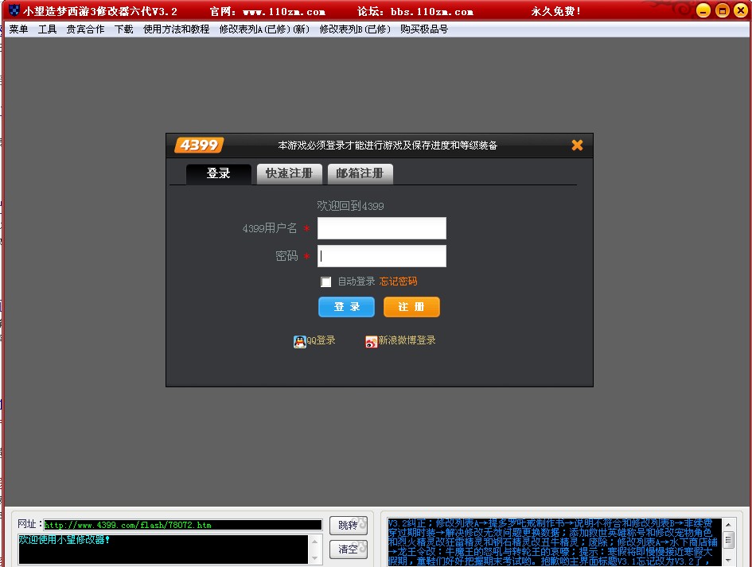Screen dimensions: 752x567
Task: Open the 购买极品号 menu
Action: (424, 29)
